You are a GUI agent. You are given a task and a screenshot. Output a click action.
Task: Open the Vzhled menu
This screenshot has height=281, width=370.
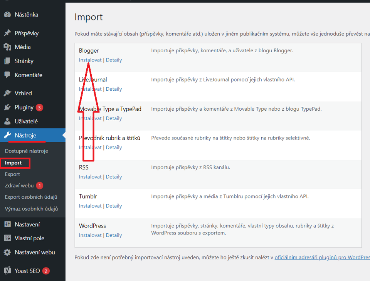23,93
